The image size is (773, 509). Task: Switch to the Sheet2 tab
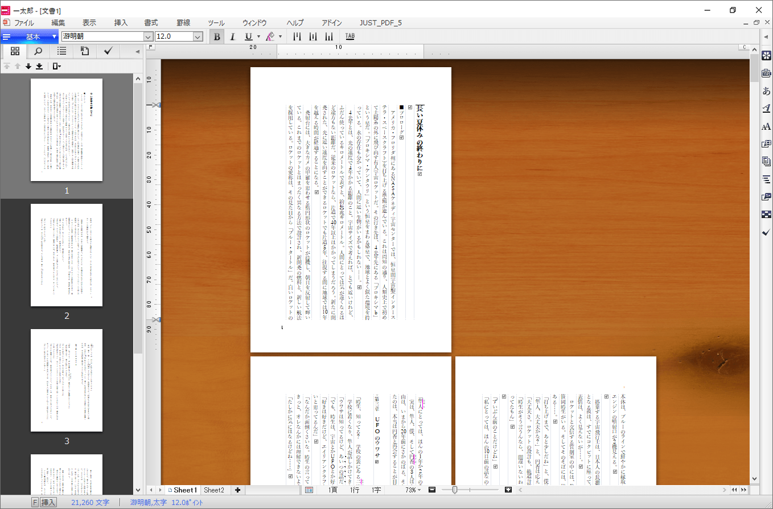(214, 490)
